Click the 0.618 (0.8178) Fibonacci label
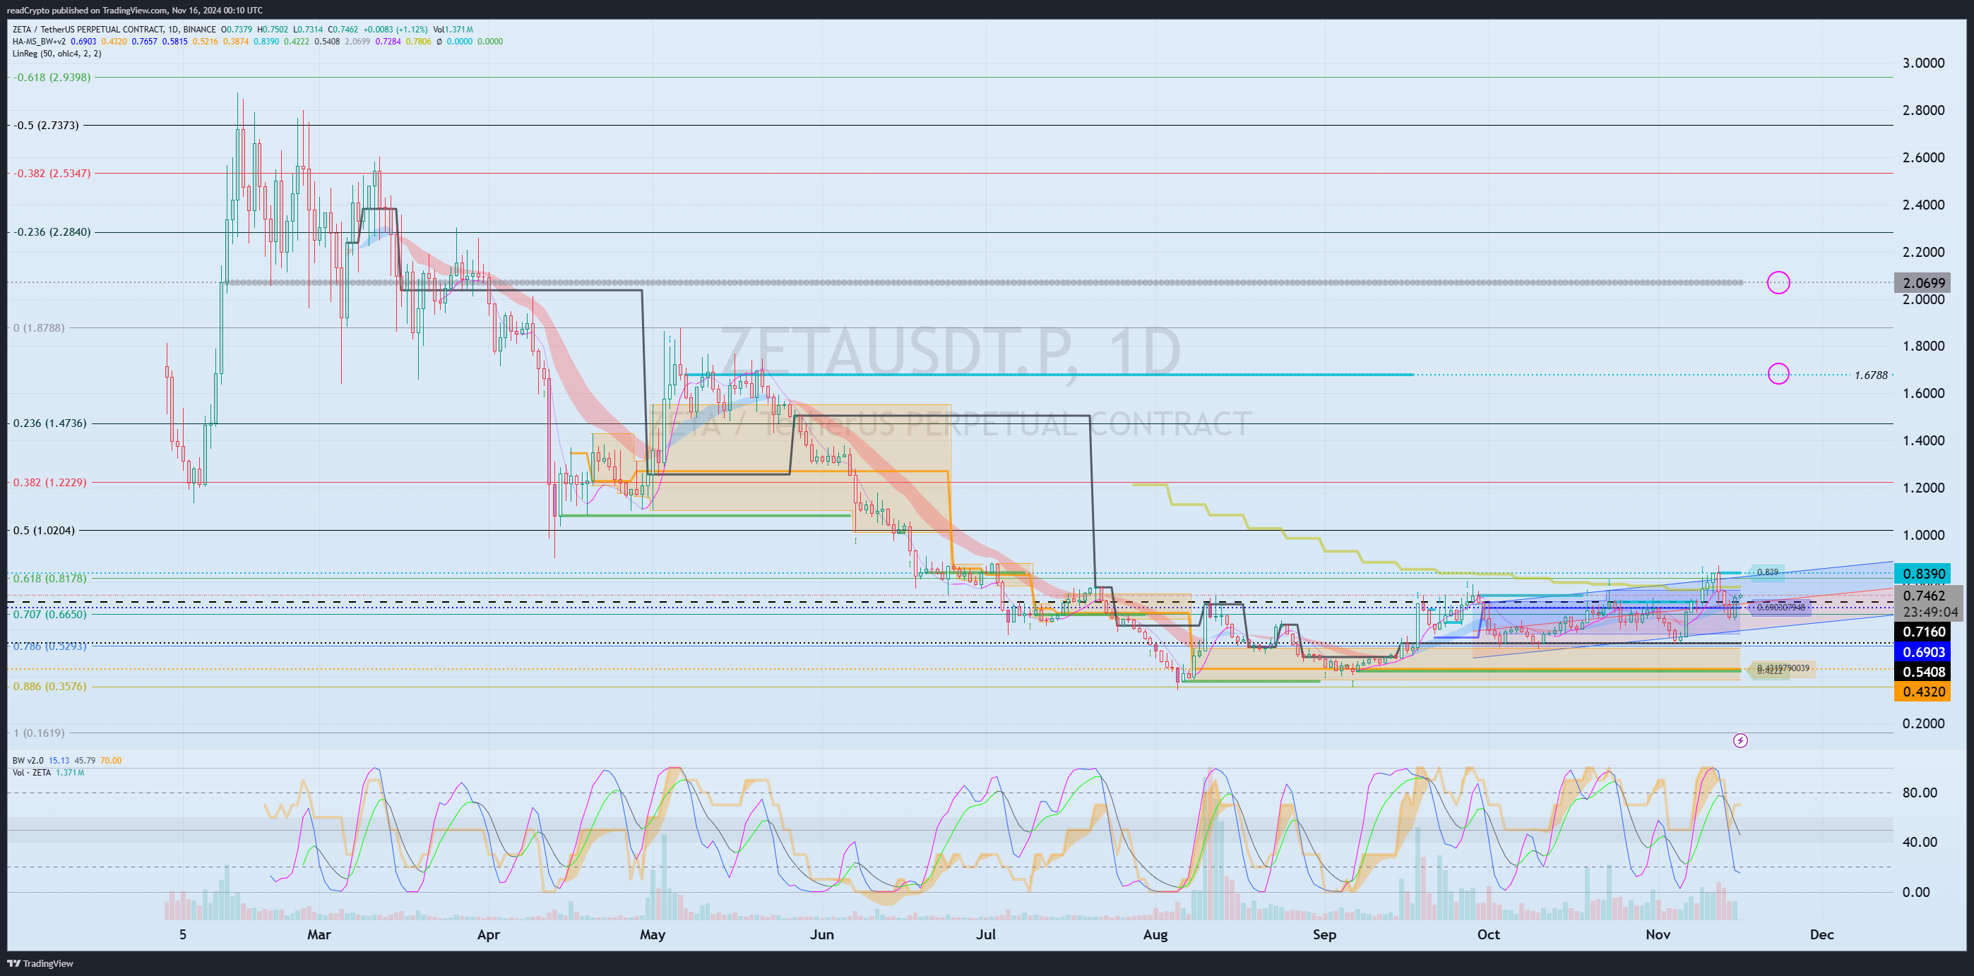This screenshot has height=976, width=1974. click(x=49, y=578)
